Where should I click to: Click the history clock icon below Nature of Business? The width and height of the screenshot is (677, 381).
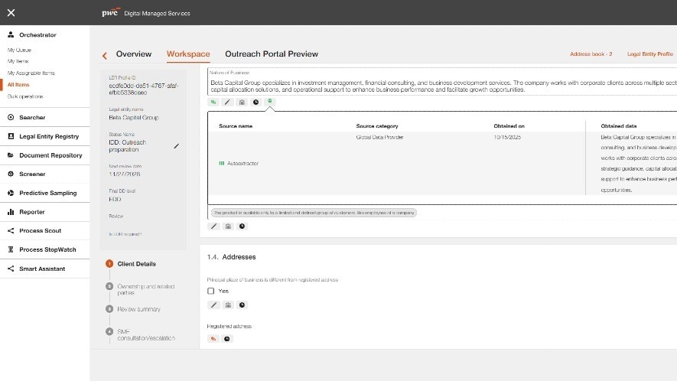[256, 103]
